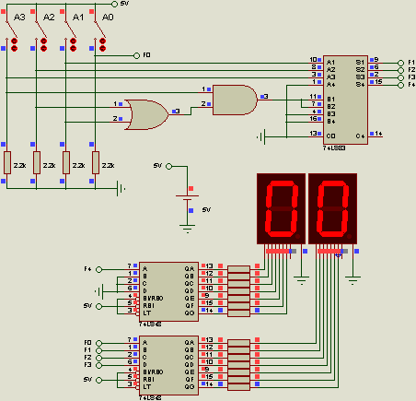Click the left seven-segment display
This screenshot has width=416, height=401.
281,208
